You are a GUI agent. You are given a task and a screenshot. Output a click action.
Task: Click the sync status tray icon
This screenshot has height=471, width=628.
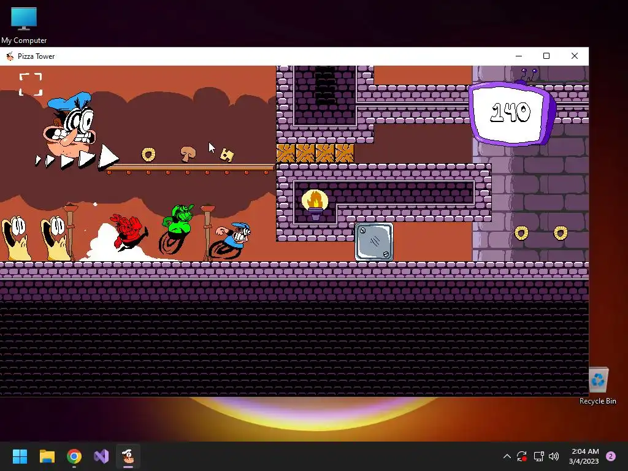click(x=522, y=456)
